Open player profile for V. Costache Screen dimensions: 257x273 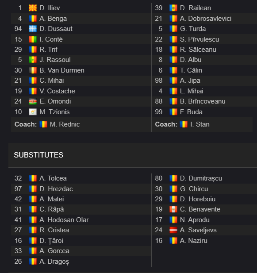click(x=57, y=91)
